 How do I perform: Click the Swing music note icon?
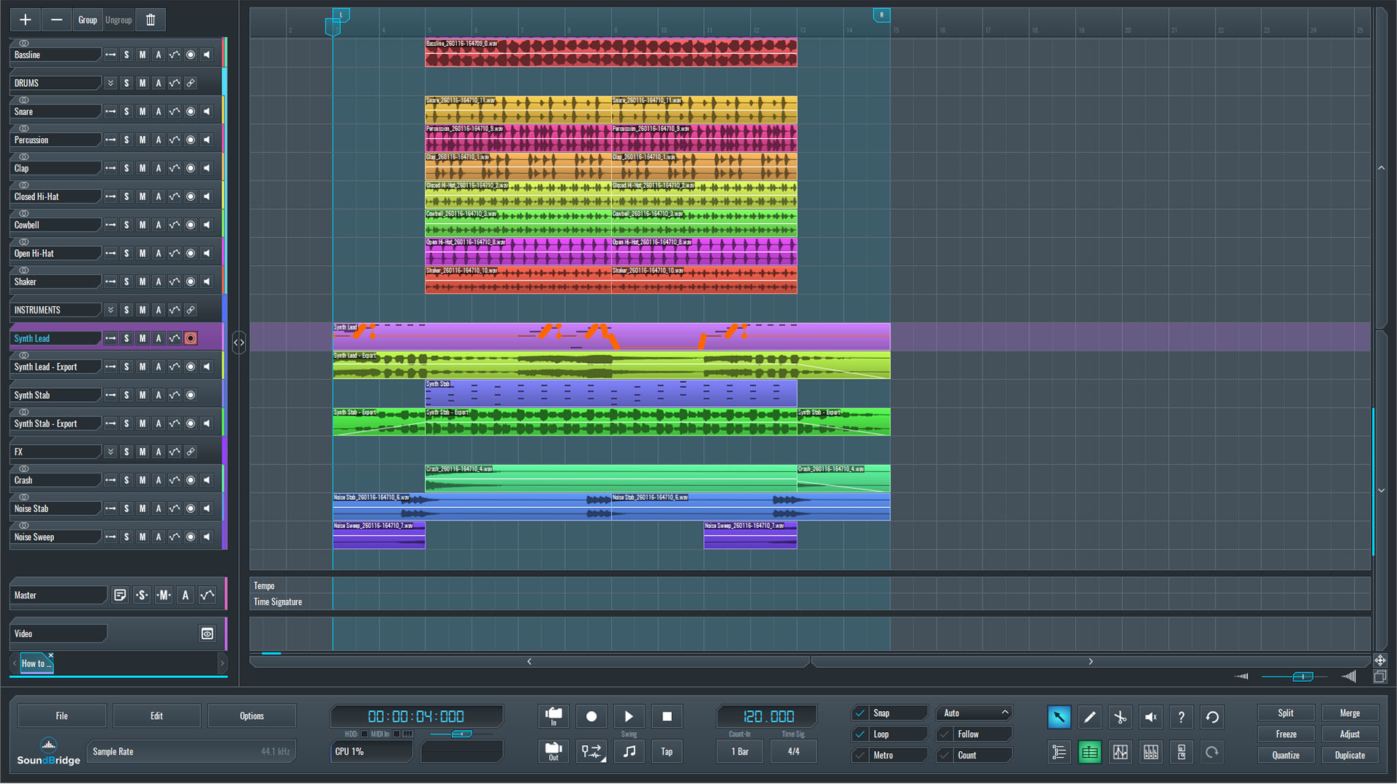(629, 751)
